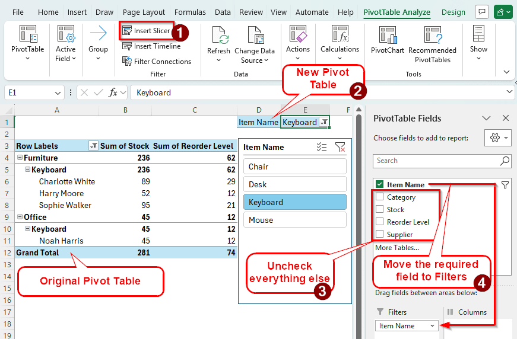The height and width of the screenshot is (339, 517).
Task: Open Recommended PivotTables
Action: (432, 36)
